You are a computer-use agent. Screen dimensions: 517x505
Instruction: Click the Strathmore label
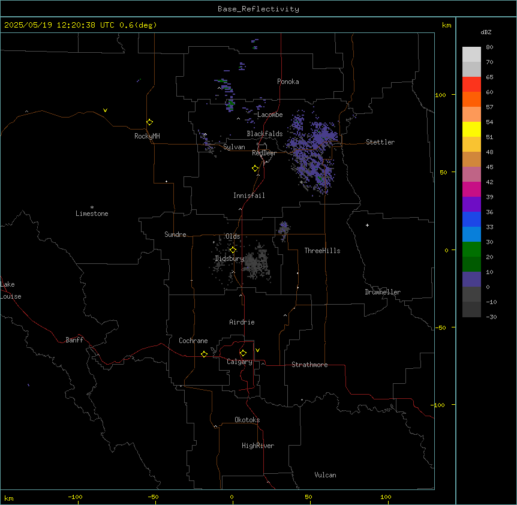309,365
